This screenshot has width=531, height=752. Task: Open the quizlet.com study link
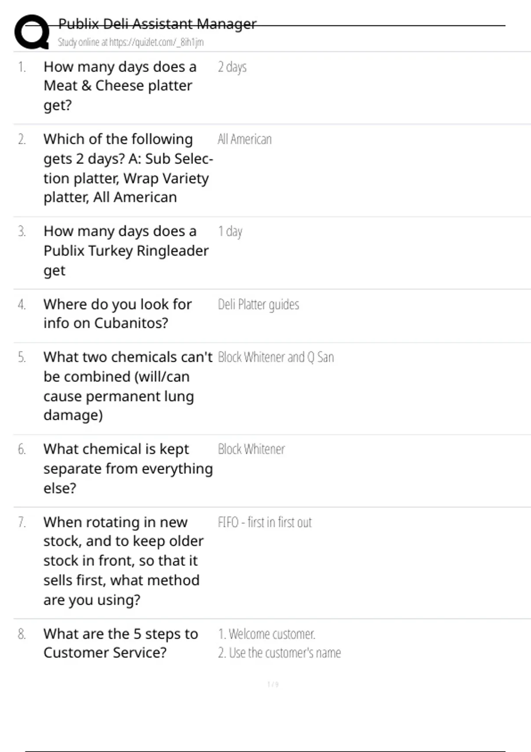pos(131,42)
